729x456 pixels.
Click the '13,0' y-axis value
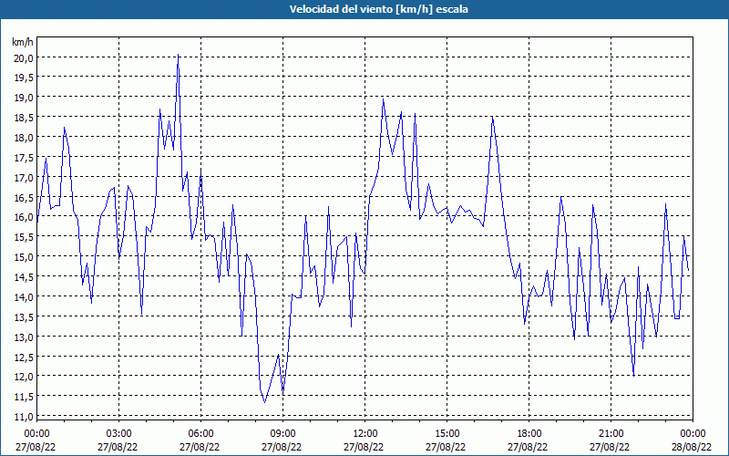24,337
